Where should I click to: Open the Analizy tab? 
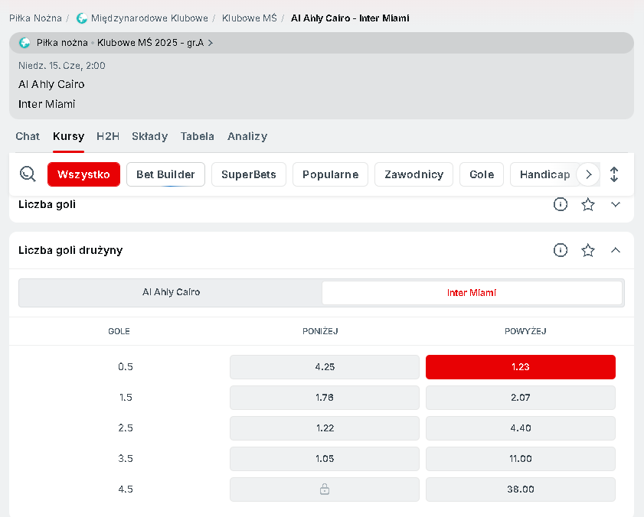click(x=247, y=136)
